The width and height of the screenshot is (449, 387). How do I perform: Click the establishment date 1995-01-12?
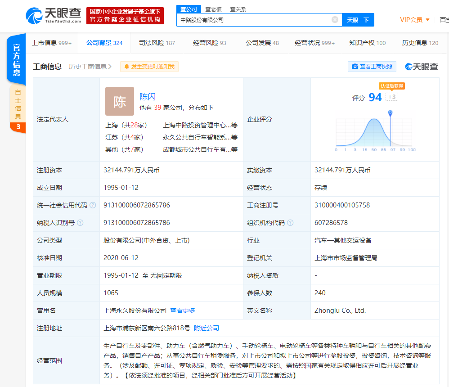121,188
